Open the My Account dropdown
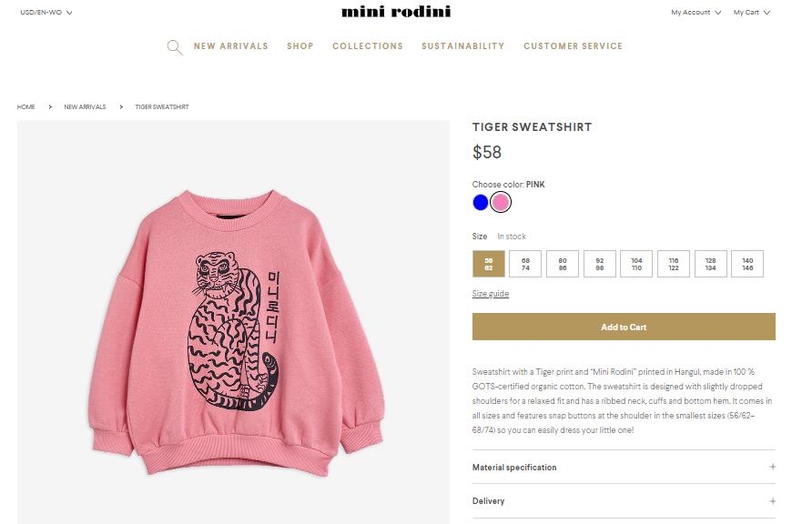The width and height of the screenshot is (792, 524). (696, 13)
